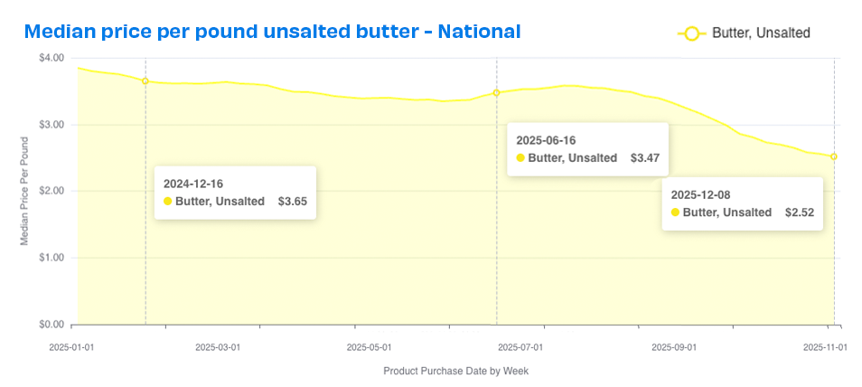862x387 pixels.
Task: Toggle the Butter, Unsalted series legend label
Action: [761, 33]
